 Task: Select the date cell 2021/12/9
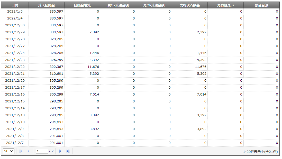pos(15,129)
